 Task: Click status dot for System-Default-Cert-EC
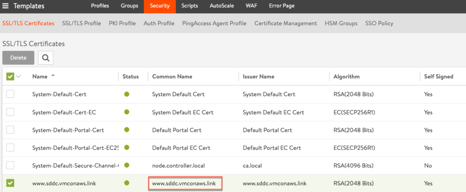127,112
